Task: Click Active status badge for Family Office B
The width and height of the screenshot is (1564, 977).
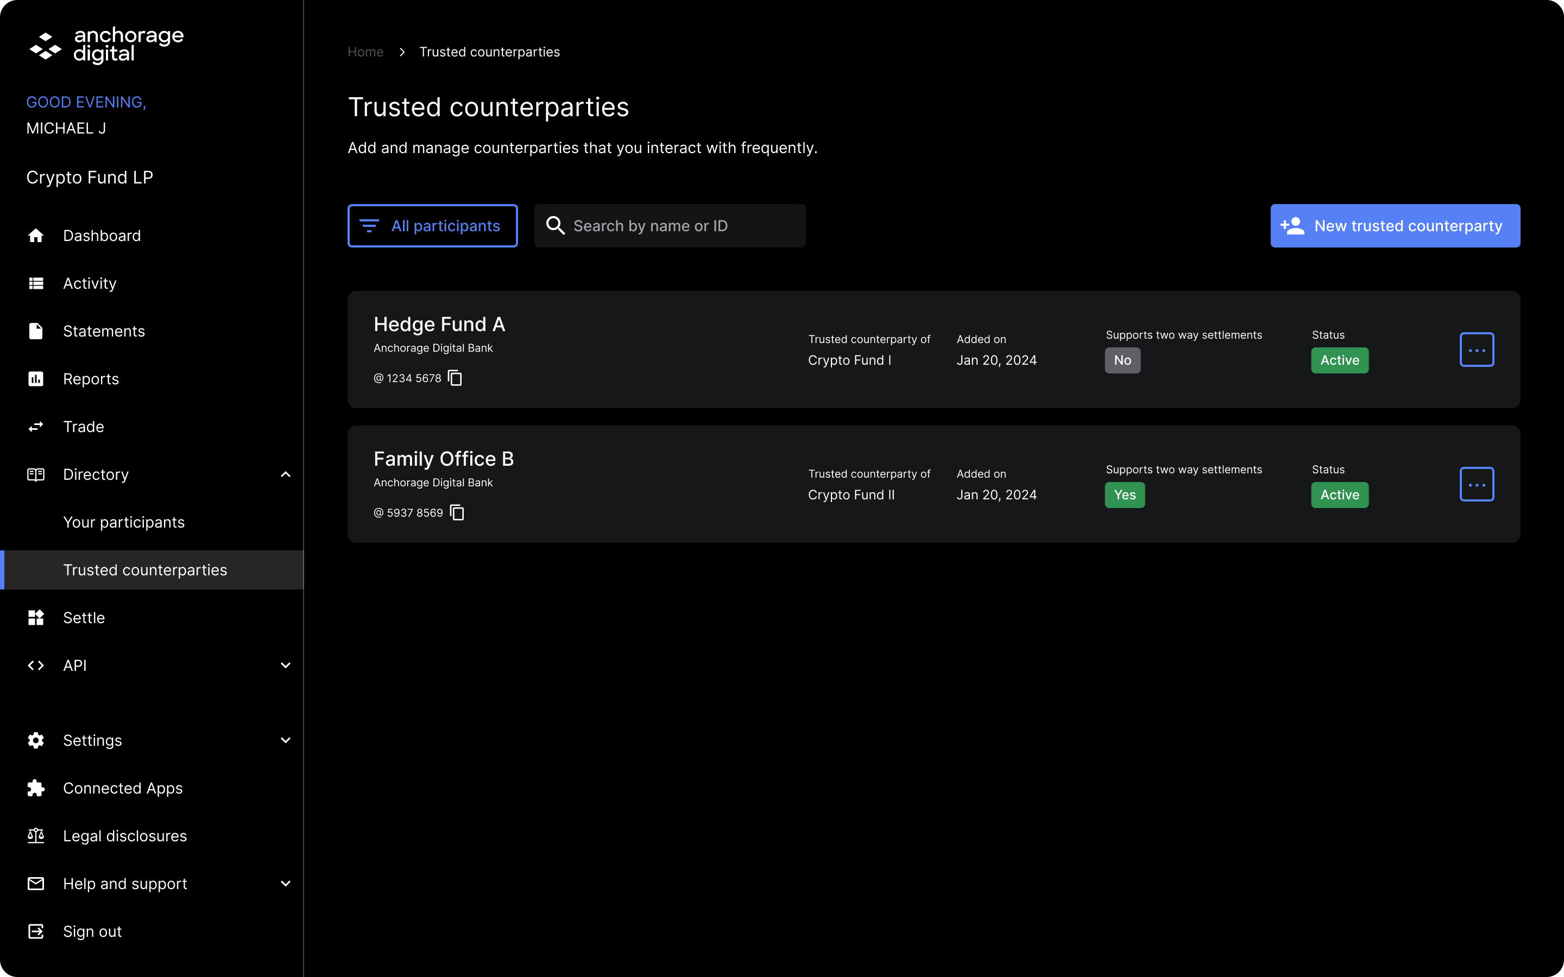Action: tap(1340, 495)
